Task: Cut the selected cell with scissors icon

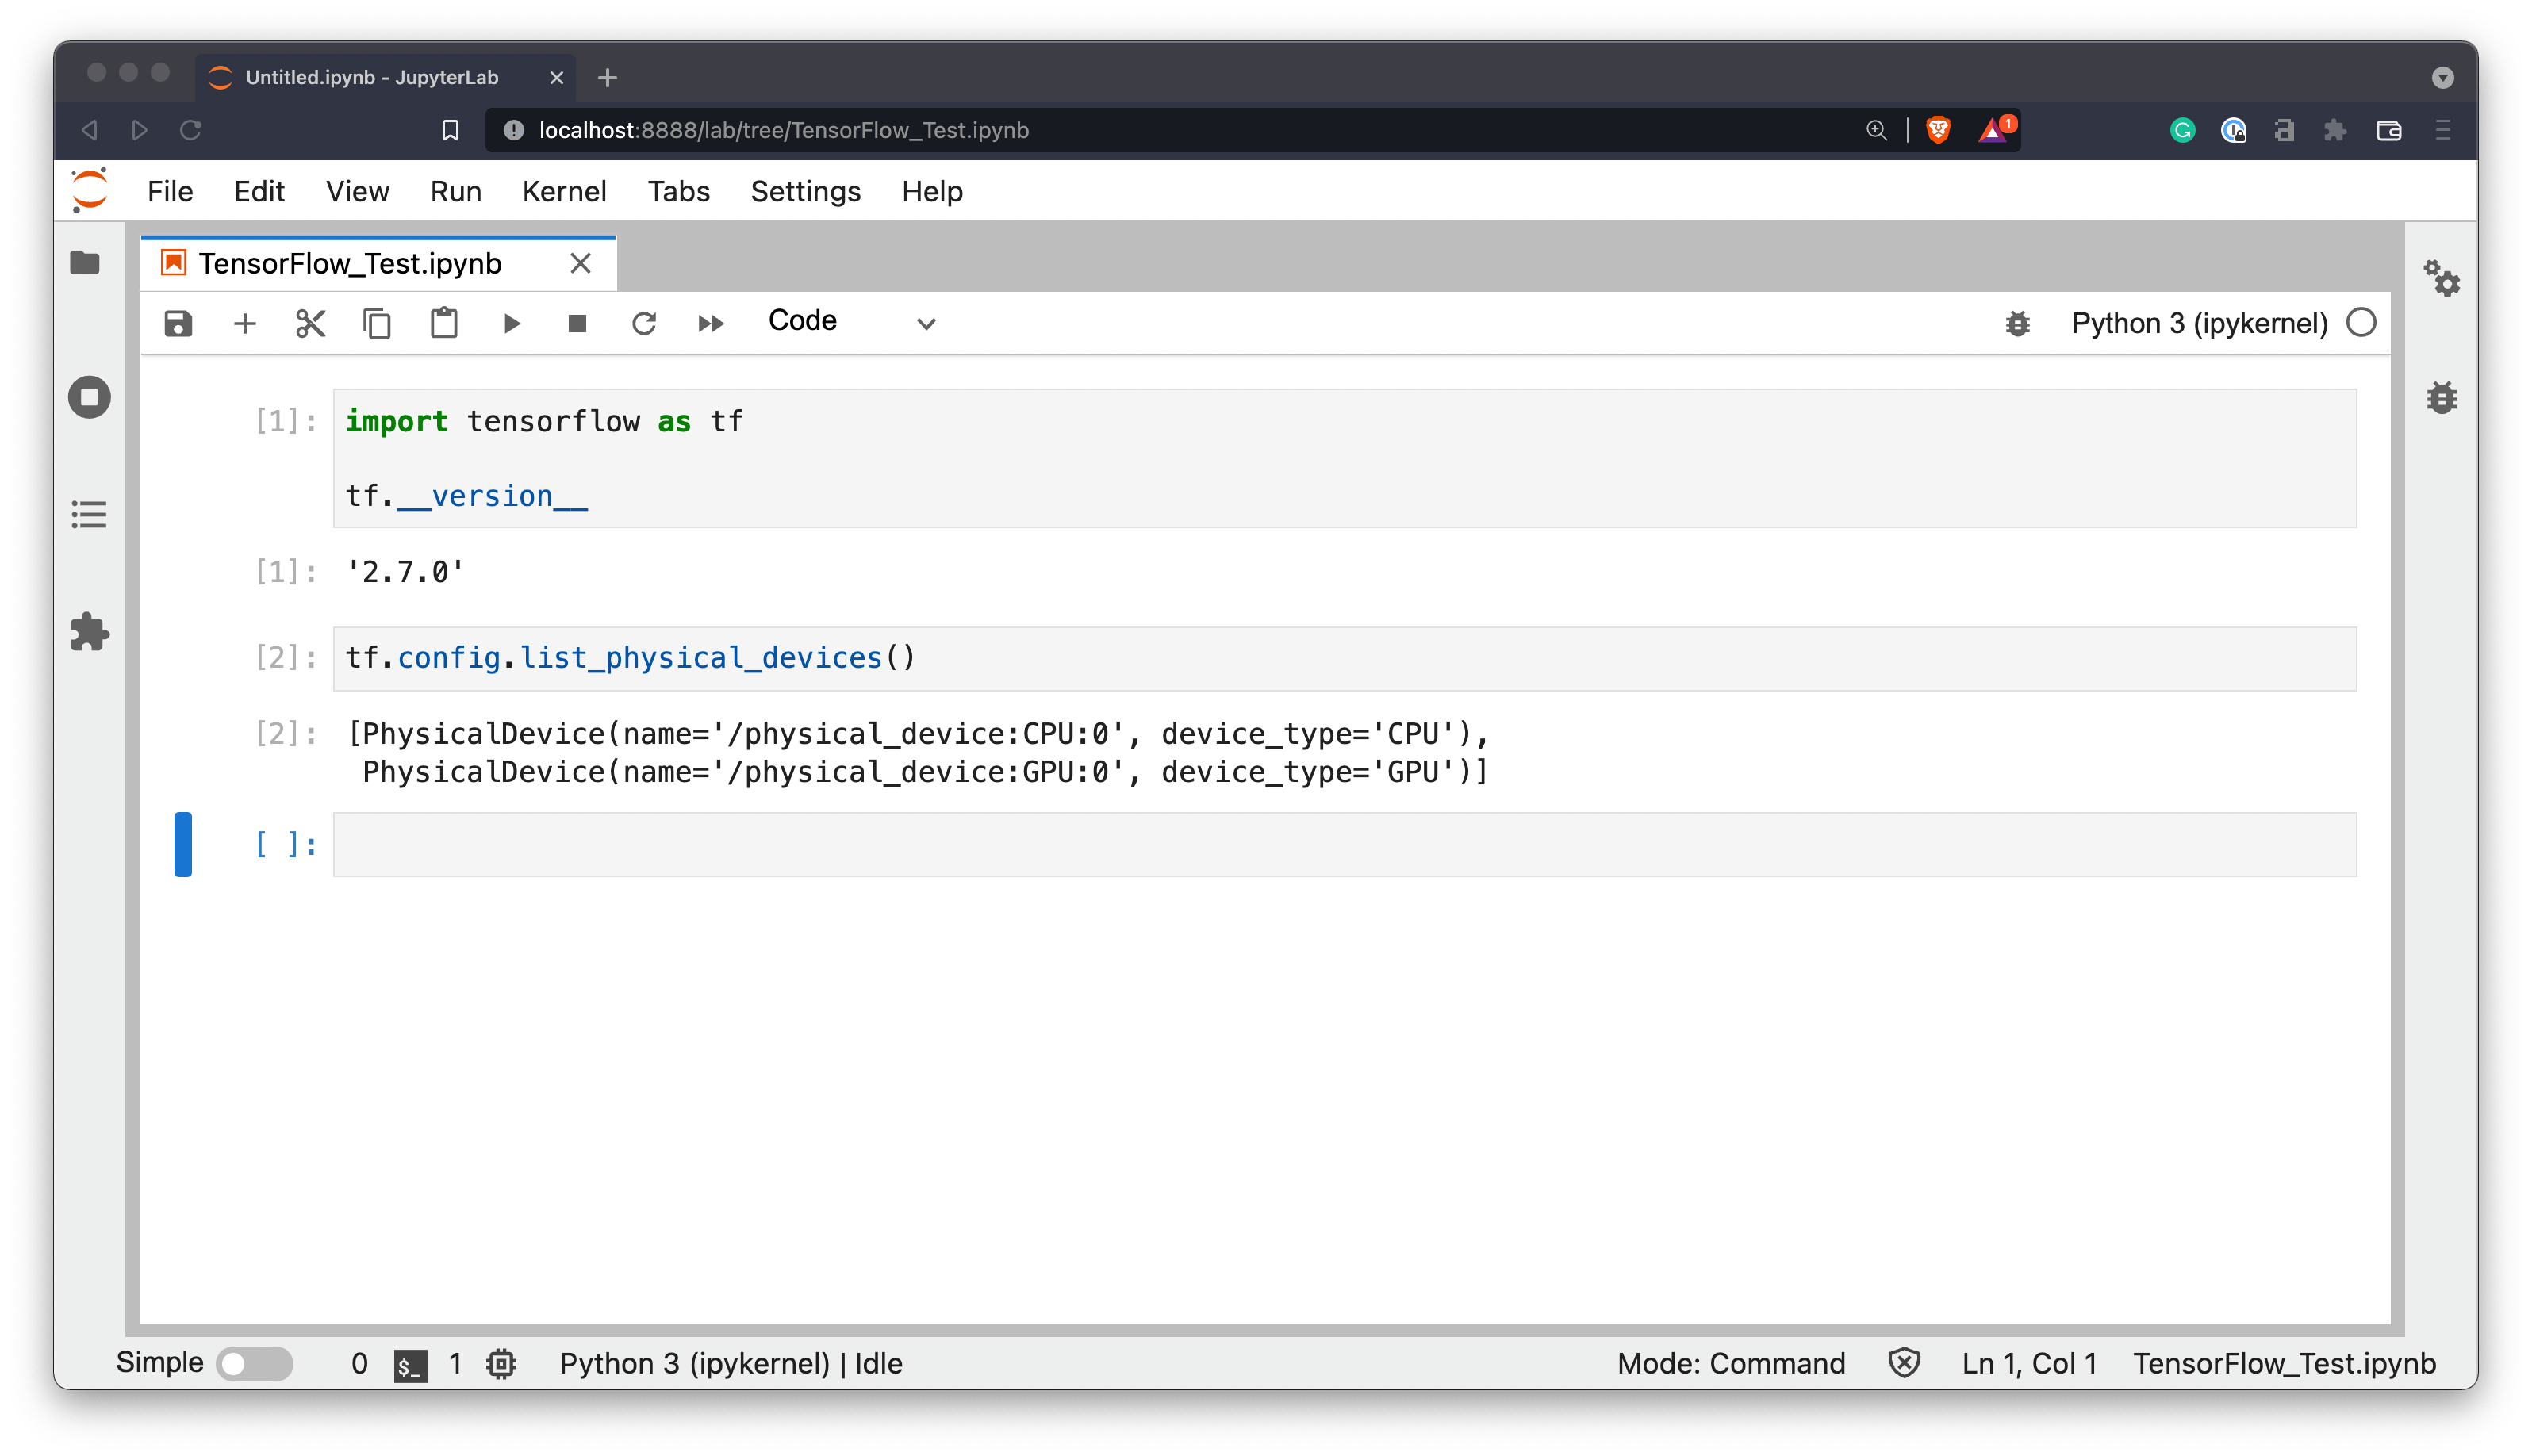Action: (x=310, y=323)
